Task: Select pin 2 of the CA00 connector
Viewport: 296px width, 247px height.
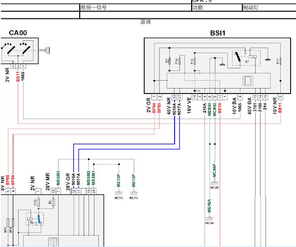Action: pos(18,66)
